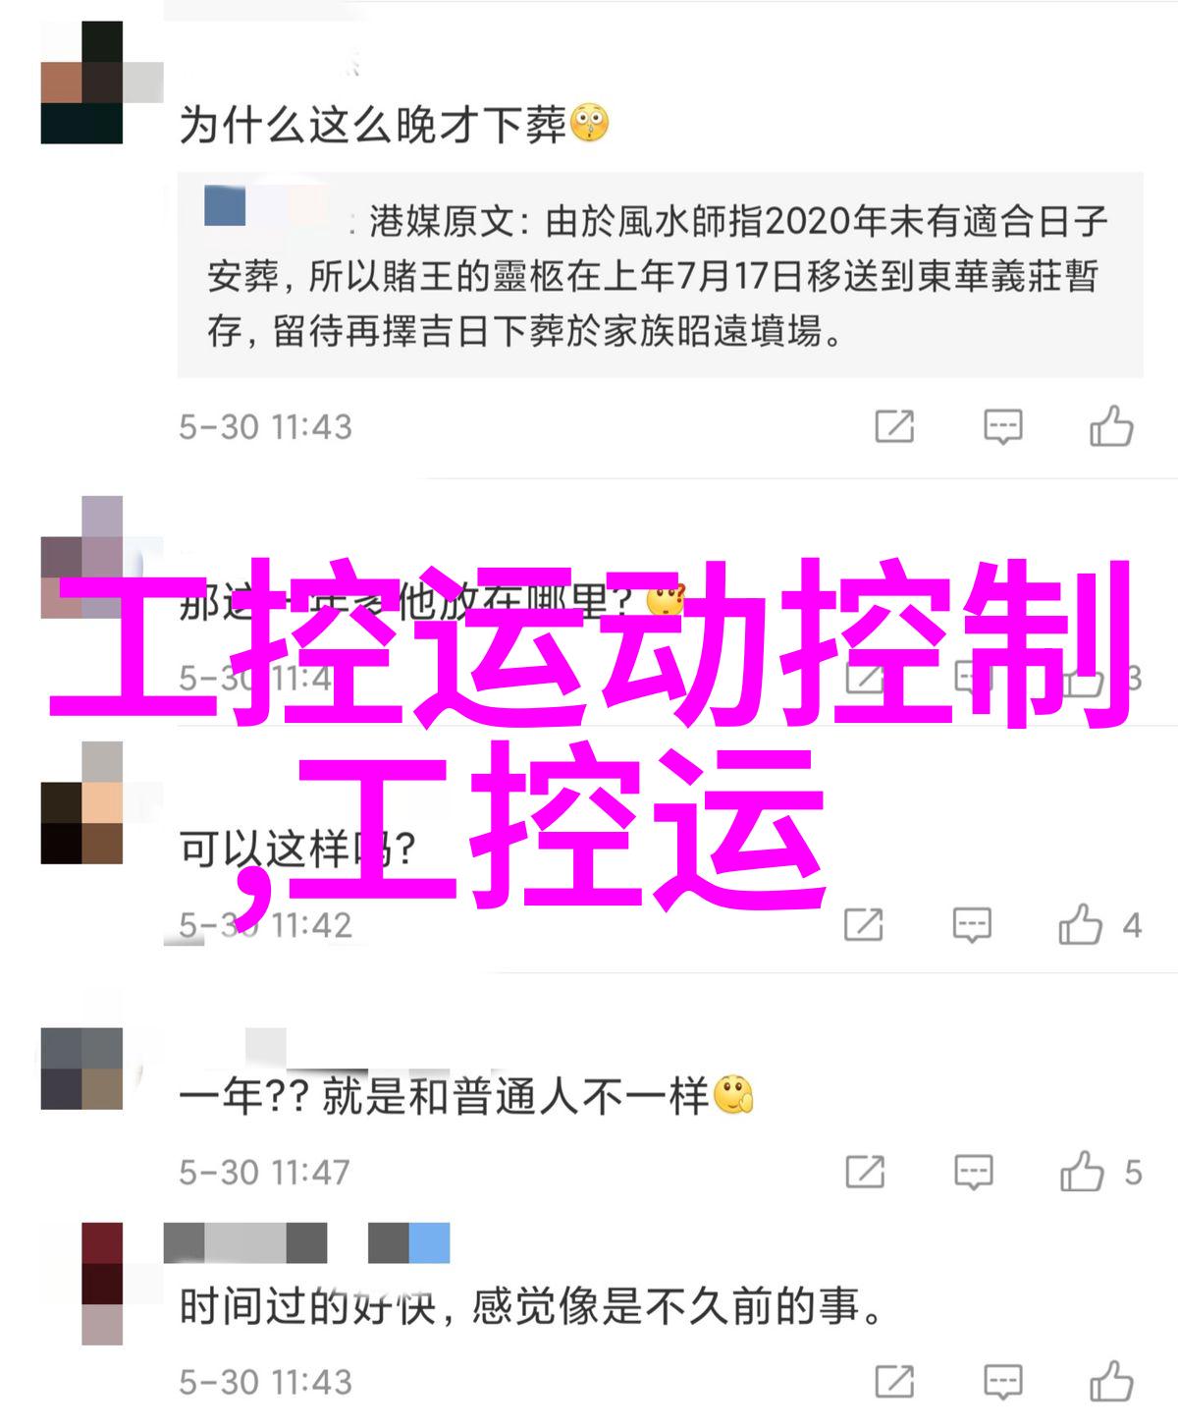The width and height of the screenshot is (1178, 1427).
Task: Share the '一年??' comment
Action: tap(865, 1173)
